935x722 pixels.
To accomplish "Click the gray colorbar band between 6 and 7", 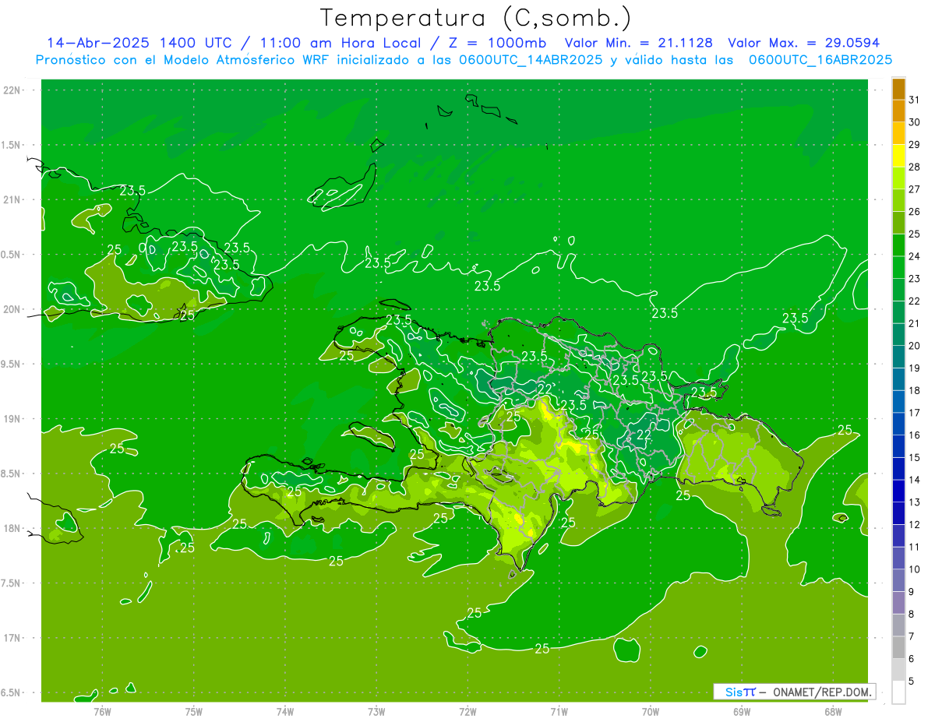I will [898, 647].
